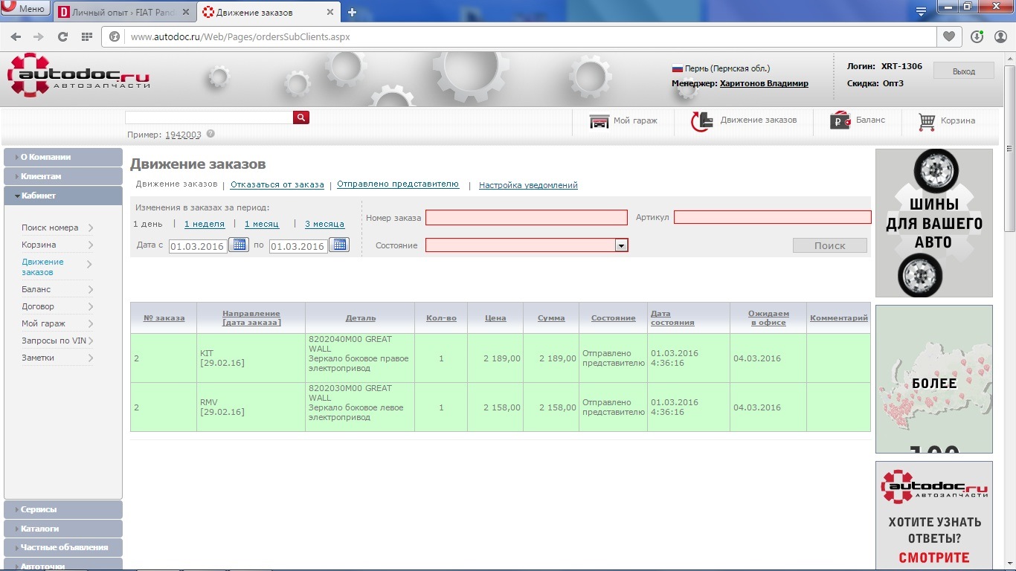The image size is (1016, 571).
Task: Click the browser address bar URL
Action: [x=240, y=36]
